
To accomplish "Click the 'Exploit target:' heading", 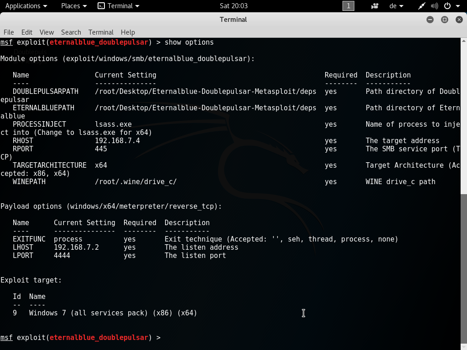I will pyautogui.click(x=31, y=280).
